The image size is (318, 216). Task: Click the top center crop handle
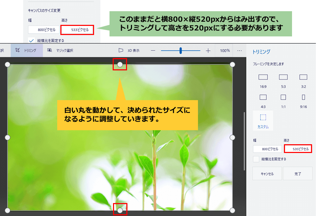coord(120,64)
